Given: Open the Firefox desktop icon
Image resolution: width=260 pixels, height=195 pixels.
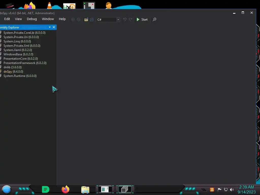Looking at the screenshot, I should tap(30, 6).
